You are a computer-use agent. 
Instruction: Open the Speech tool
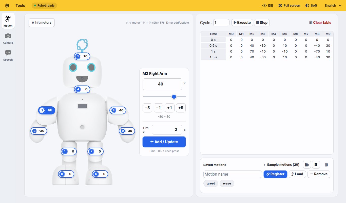point(8,55)
